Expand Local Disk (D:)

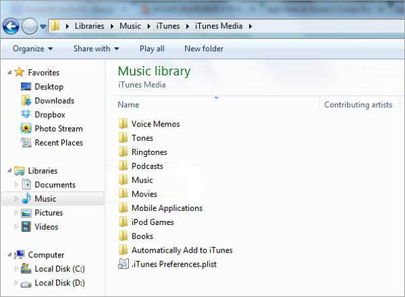16,283
